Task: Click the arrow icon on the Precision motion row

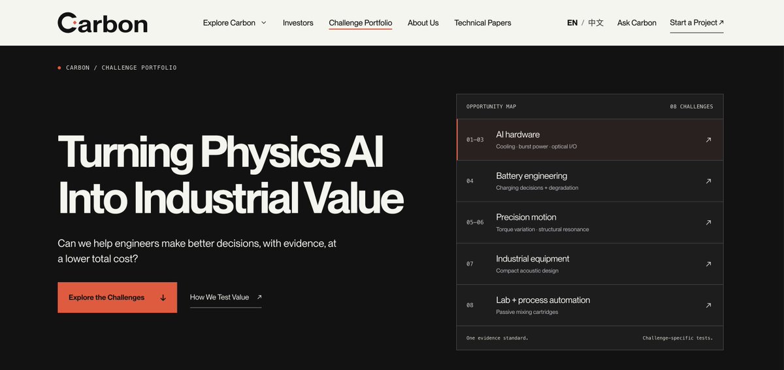Action: pos(708,223)
